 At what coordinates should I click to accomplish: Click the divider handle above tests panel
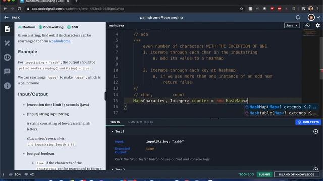[214, 118]
